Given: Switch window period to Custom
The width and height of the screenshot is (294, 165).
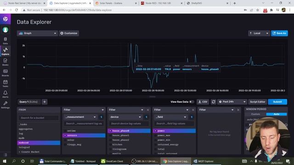Looking at the screenshot, I should coord(255,114).
